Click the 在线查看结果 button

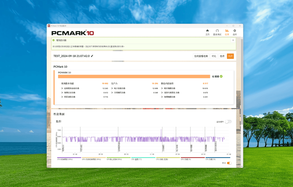[201, 56]
